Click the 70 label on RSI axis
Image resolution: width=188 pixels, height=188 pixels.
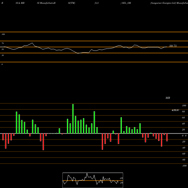(x=3, y=43)
